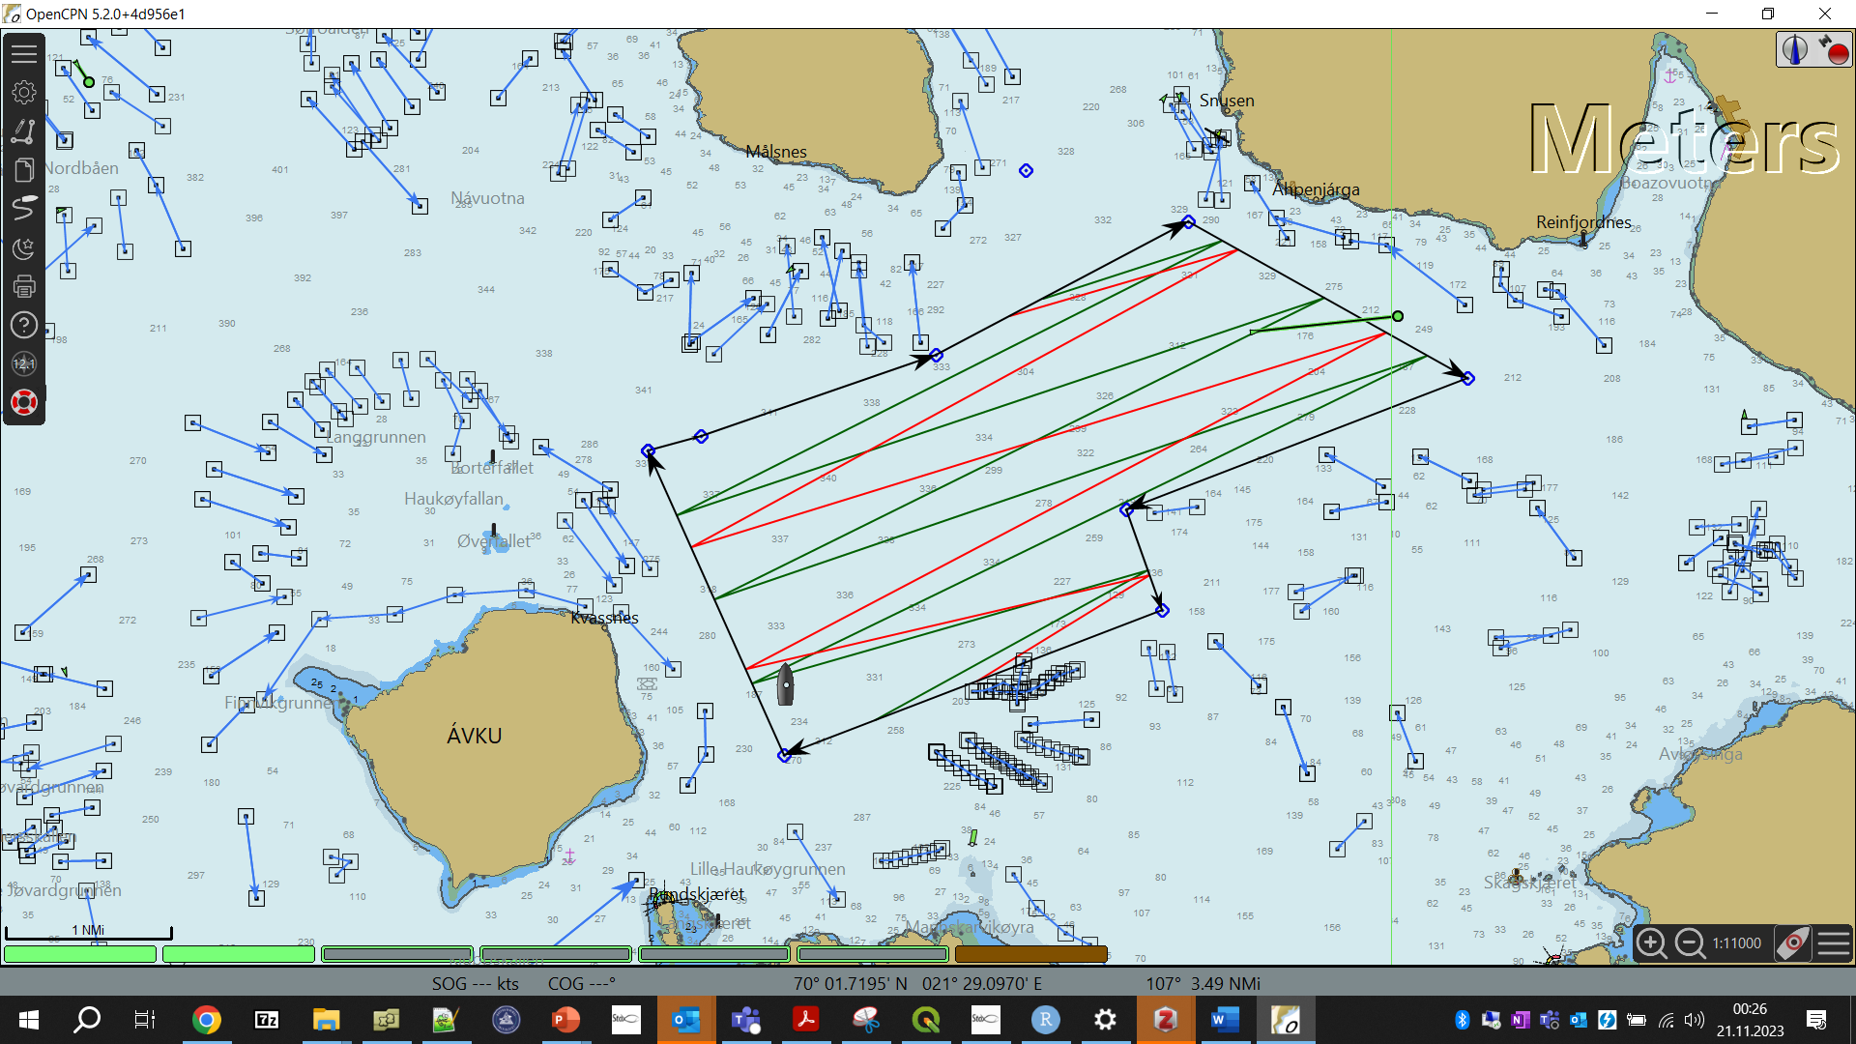This screenshot has height=1044, width=1856.
Task: Click the 1:11000 scale display
Action: [x=1737, y=942]
